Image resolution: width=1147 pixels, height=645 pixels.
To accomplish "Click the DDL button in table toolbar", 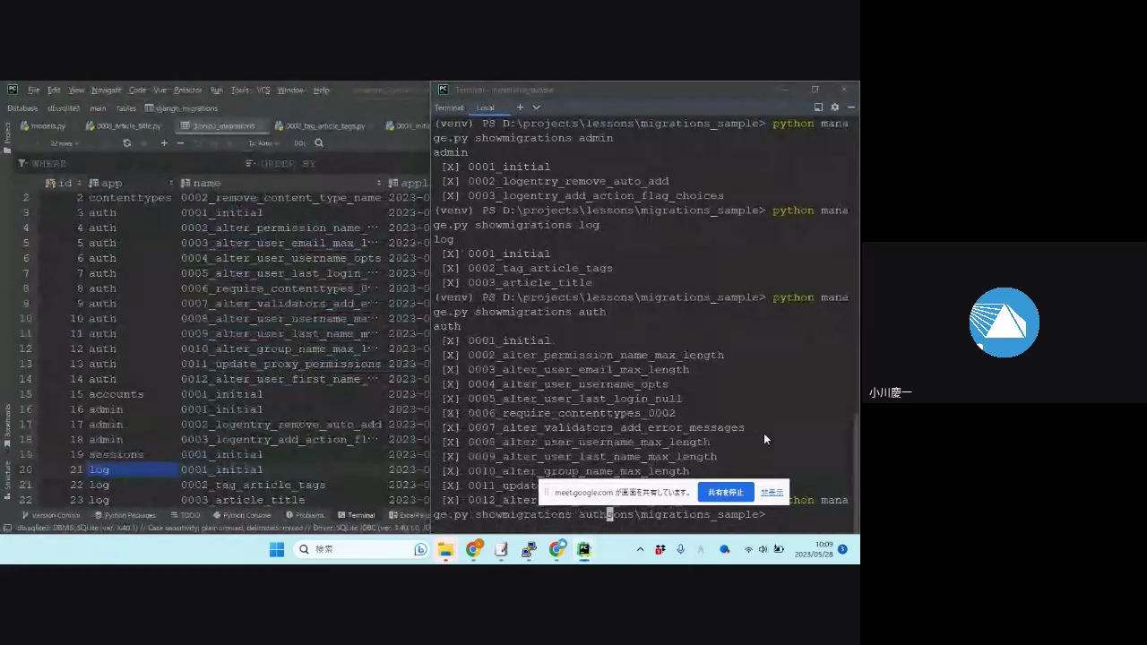I will coord(299,143).
